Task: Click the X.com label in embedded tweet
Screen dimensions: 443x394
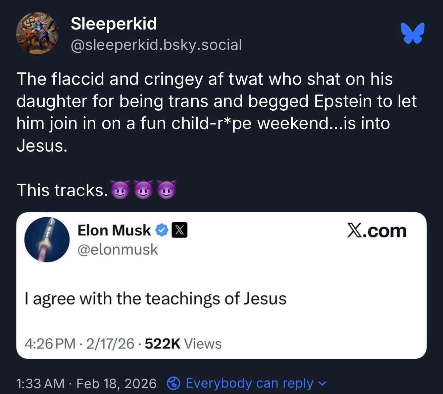Action: (x=377, y=231)
